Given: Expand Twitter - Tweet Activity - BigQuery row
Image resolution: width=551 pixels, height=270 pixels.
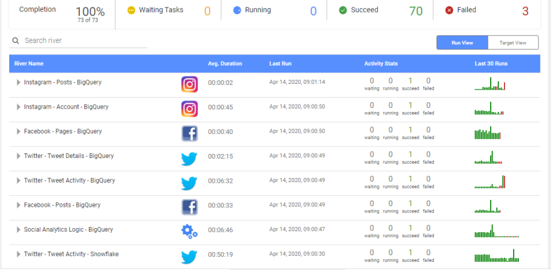Looking at the screenshot, I should coord(18,180).
